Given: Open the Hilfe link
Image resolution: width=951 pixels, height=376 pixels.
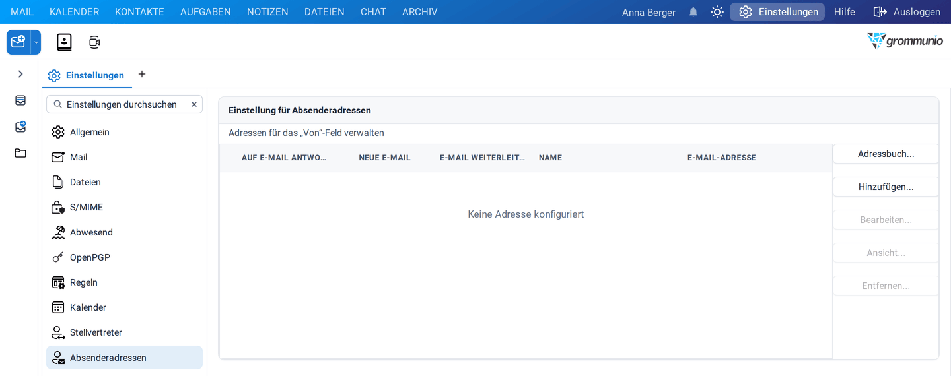Looking at the screenshot, I should point(845,12).
